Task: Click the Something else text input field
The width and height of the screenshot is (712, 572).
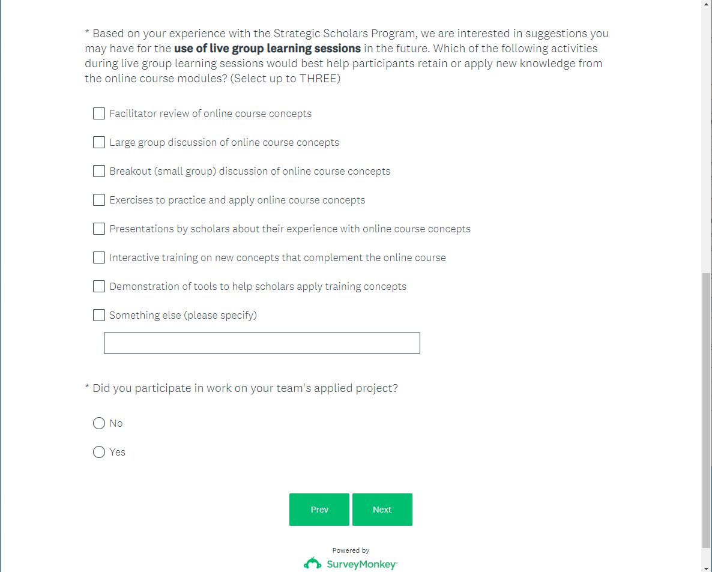Action: (x=262, y=343)
